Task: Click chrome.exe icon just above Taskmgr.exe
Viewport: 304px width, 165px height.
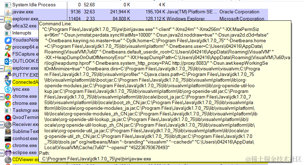Action: tap(8, 104)
